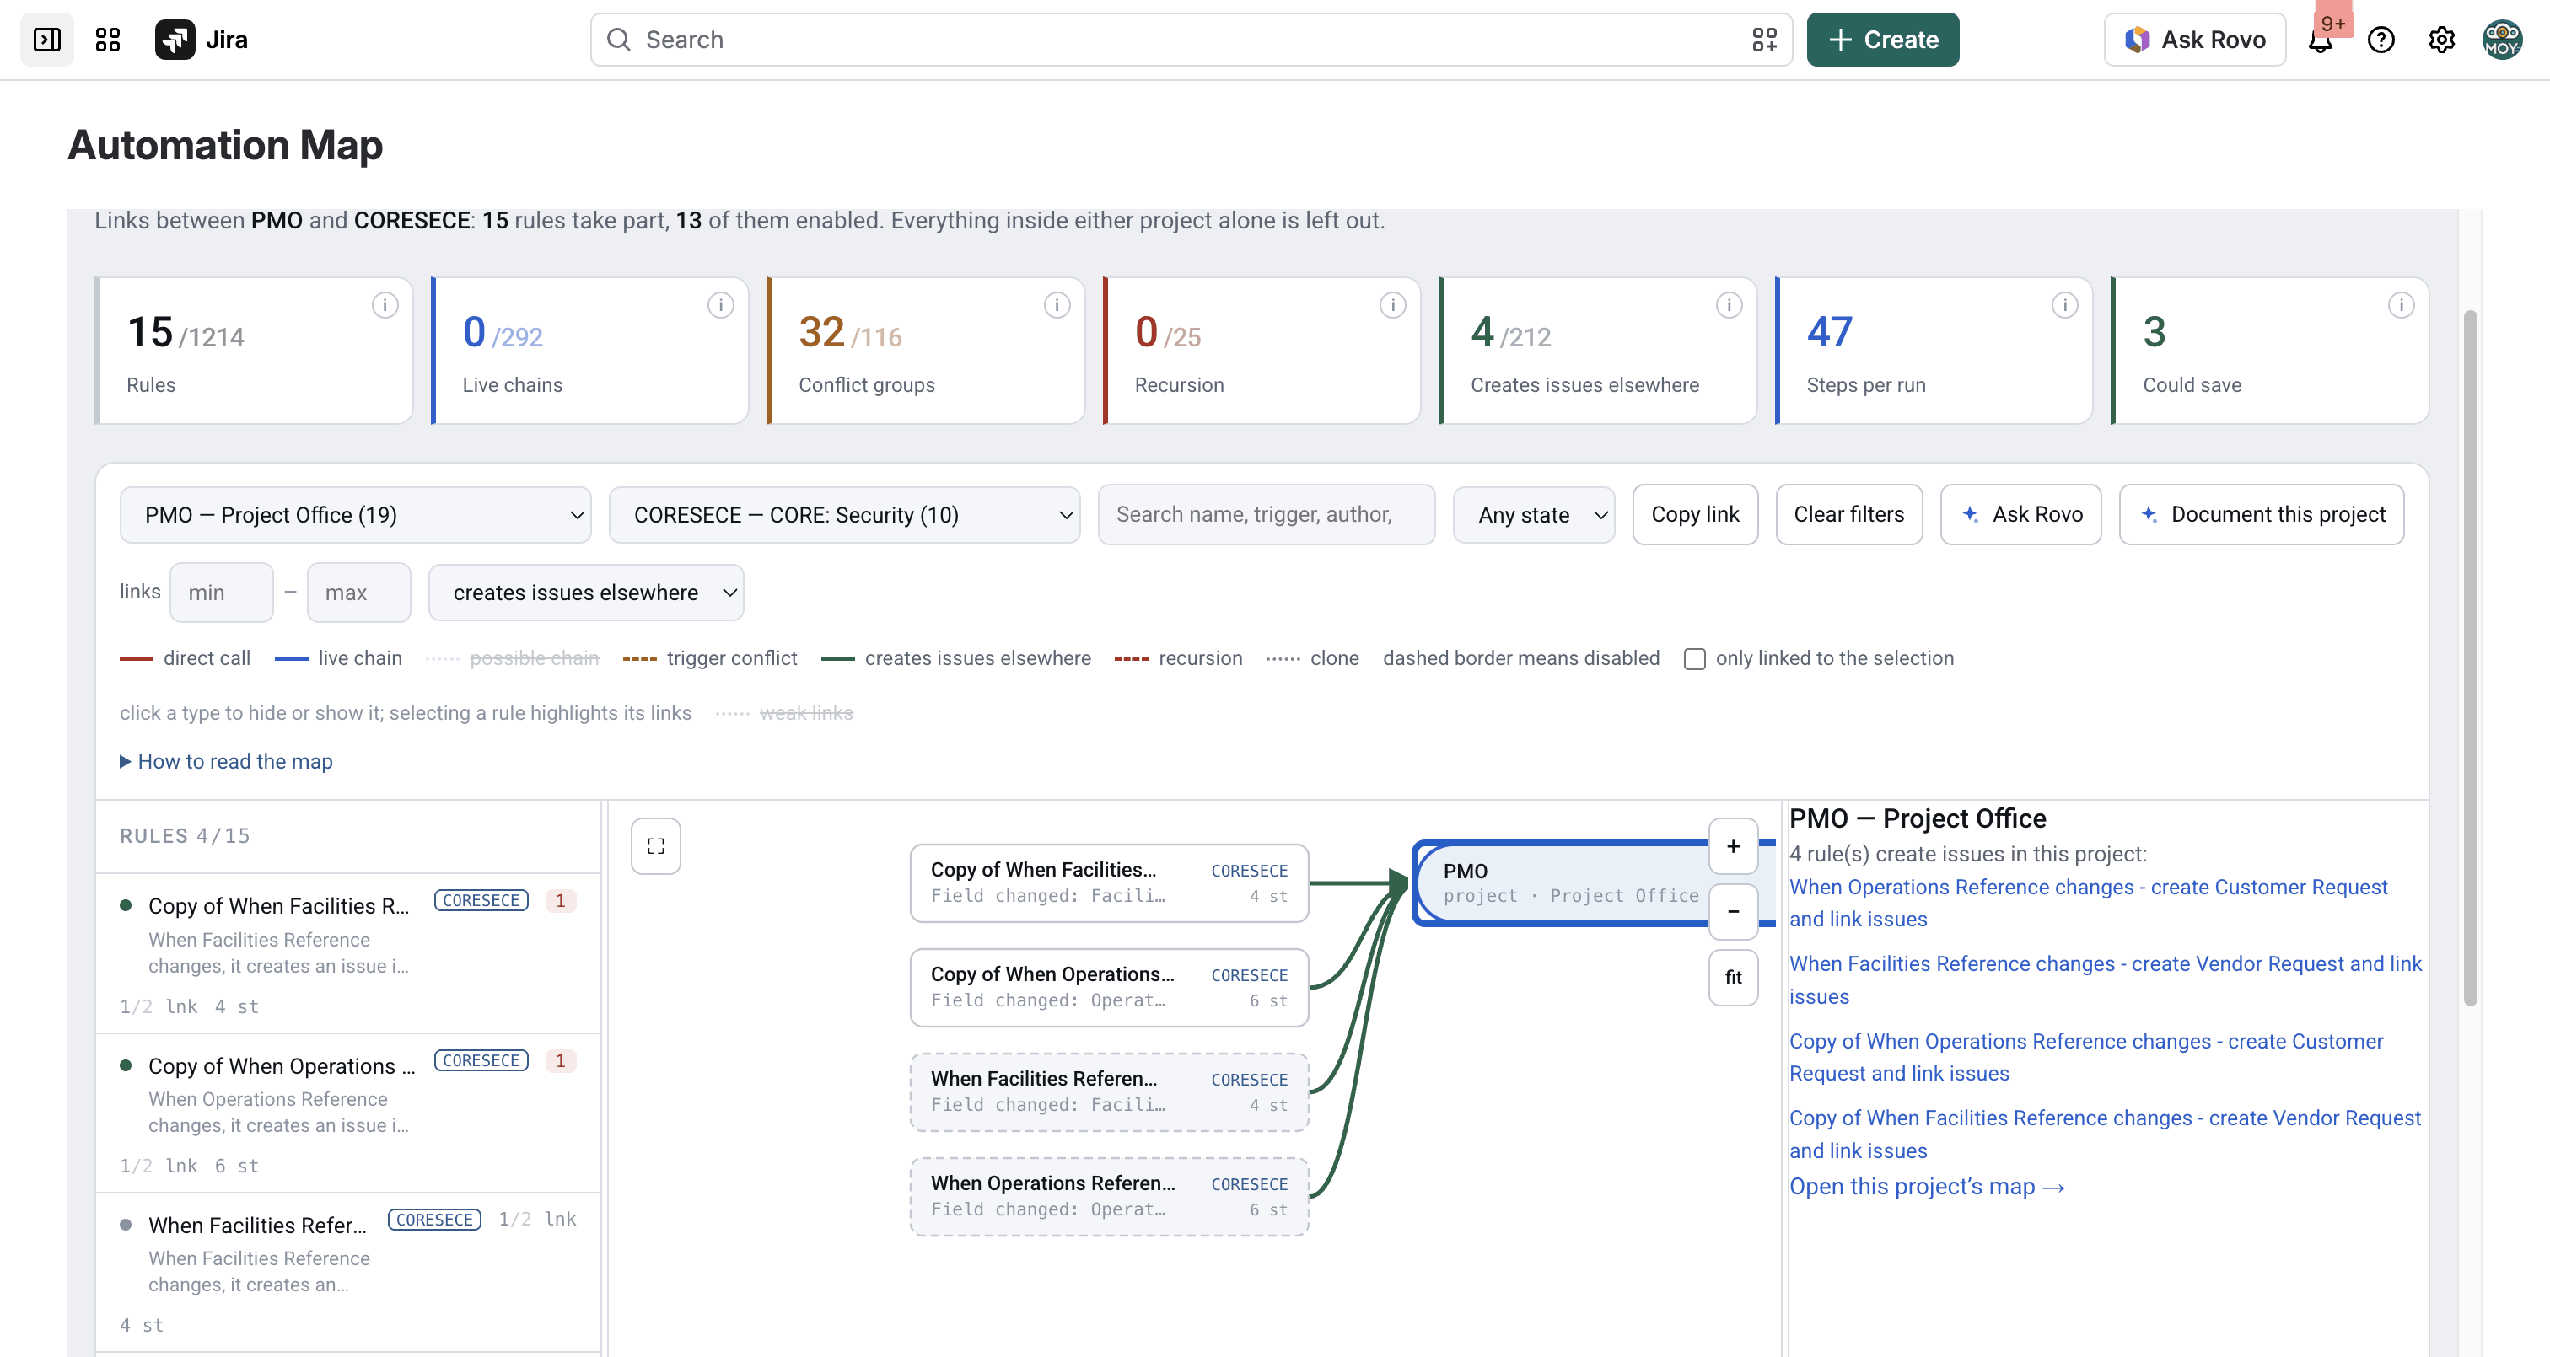Click the page vertical scrollbar
The image size is (2550, 1357).
2470,658
